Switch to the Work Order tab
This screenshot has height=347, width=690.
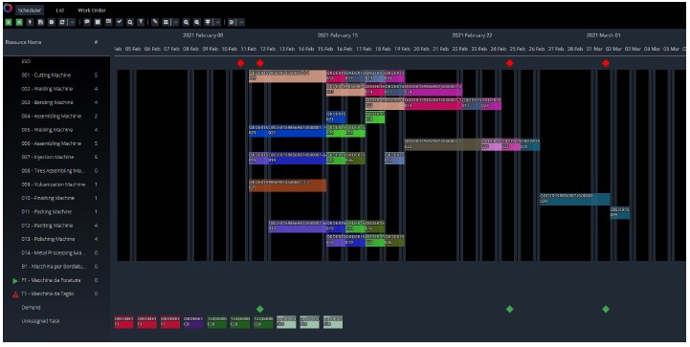[x=92, y=11]
